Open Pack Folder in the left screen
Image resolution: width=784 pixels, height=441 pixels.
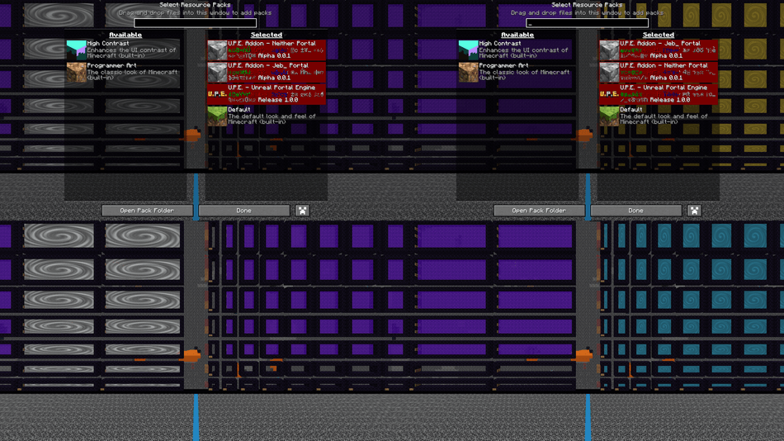click(147, 211)
